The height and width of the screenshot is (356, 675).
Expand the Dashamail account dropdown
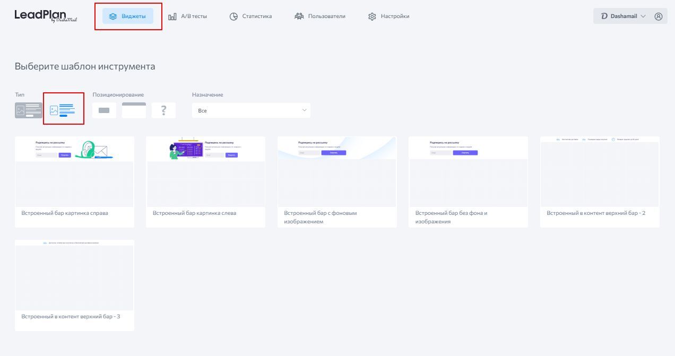pyautogui.click(x=623, y=16)
